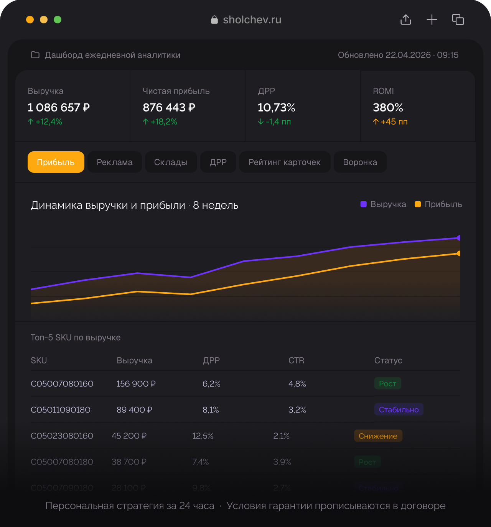Image resolution: width=491 pixels, height=527 pixels.
Task: Click the Стабильно badge for C05011090180
Action: (x=399, y=409)
